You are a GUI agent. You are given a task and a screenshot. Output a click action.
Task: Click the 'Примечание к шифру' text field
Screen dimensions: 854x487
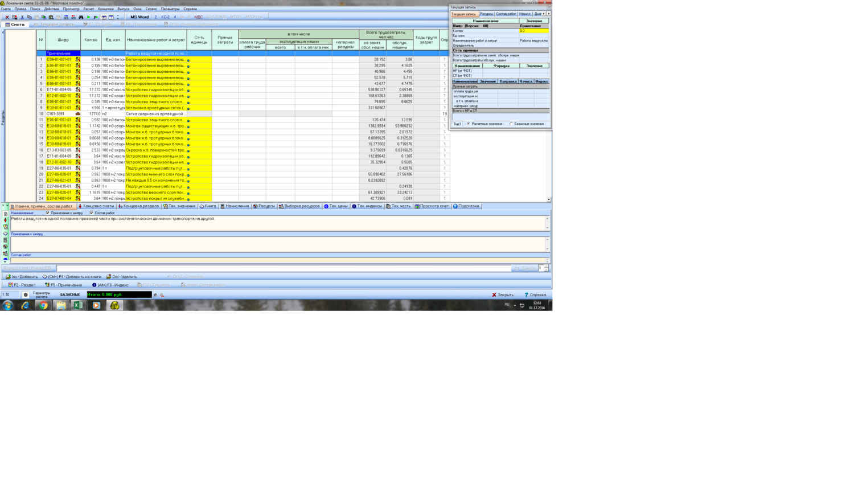[278, 244]
